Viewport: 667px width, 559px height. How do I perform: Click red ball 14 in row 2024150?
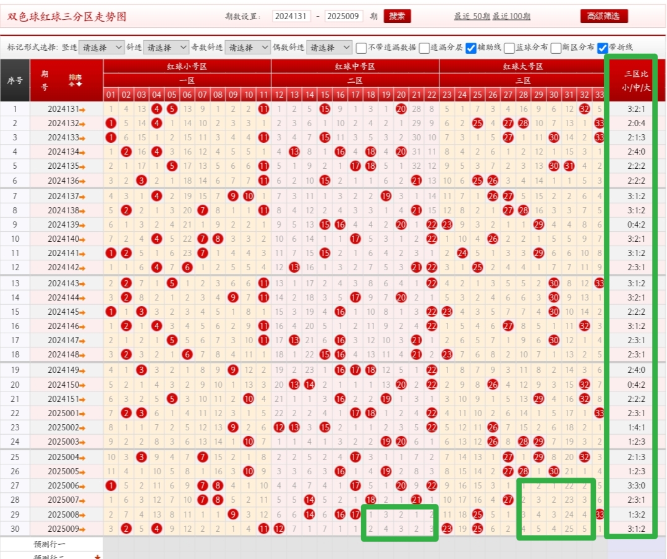[310, 385]
